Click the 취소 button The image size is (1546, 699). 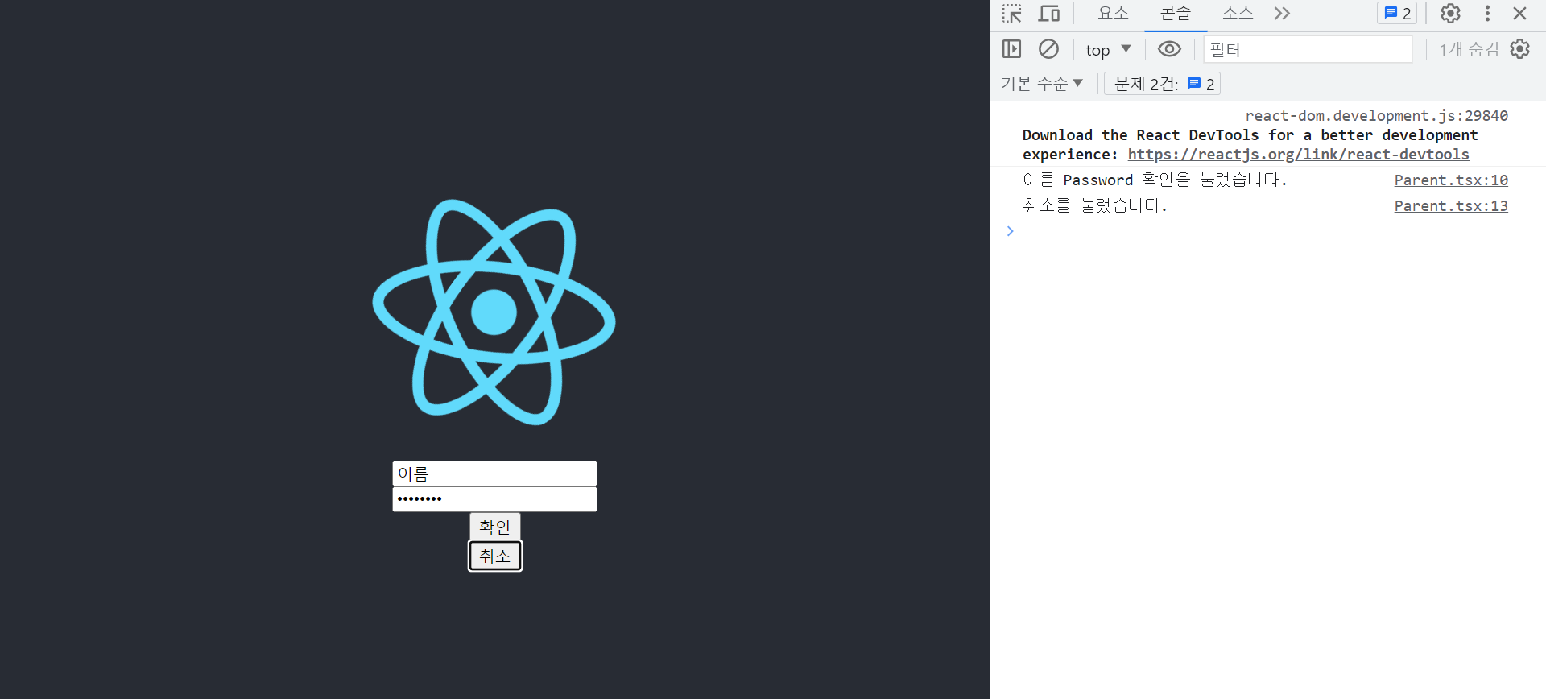[495, 556]
